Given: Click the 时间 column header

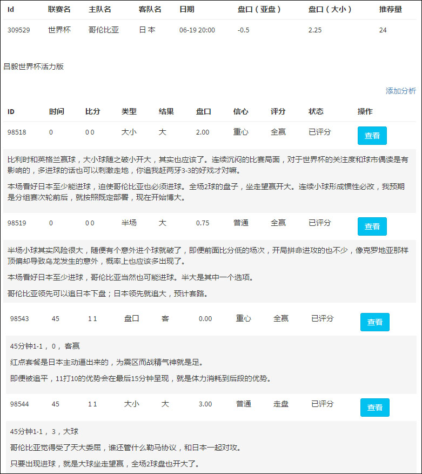Looking at the screenshot, I should [x=57, y=111].
